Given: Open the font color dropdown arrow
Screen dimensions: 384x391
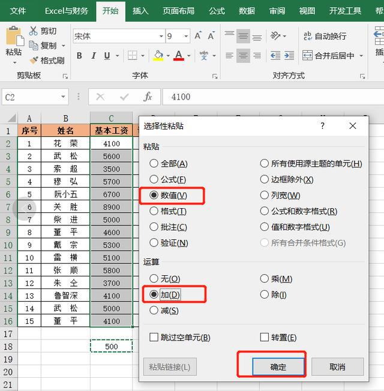Looking at the screenshot, I should coord(189,56).
